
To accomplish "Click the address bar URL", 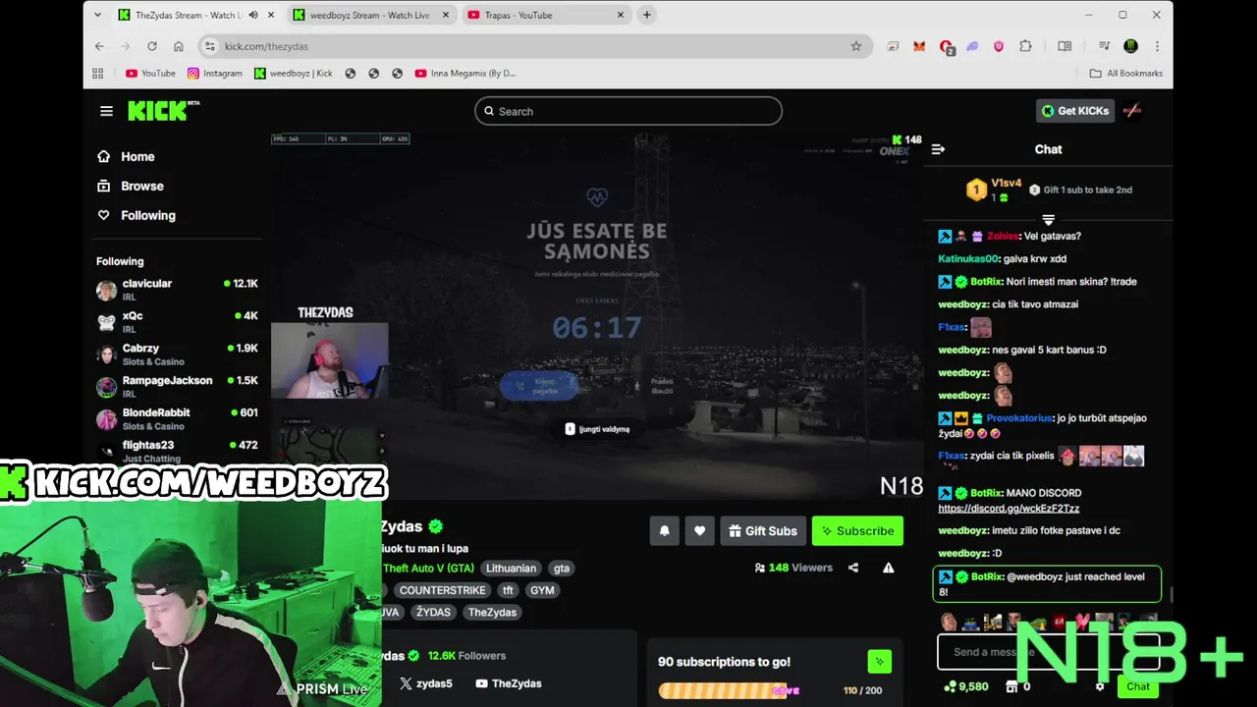I will click(266, 46).
